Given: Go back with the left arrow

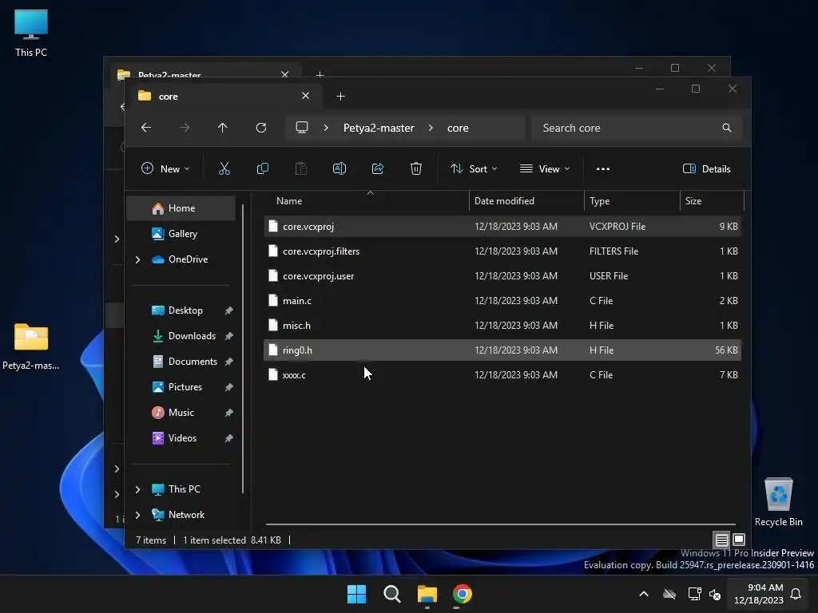Looking at the screenshot, I should point(146,128).
